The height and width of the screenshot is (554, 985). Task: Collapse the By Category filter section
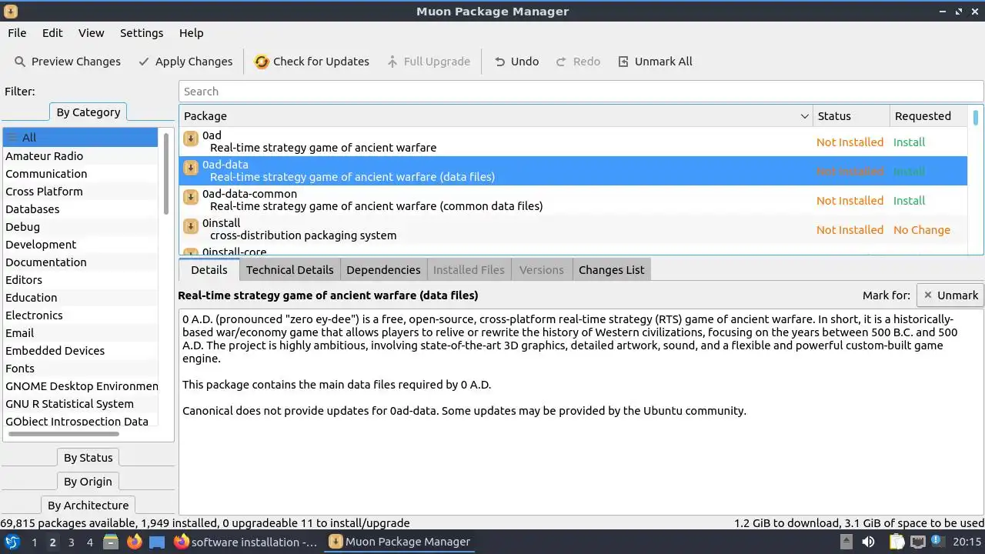click(x=88, y=112)
